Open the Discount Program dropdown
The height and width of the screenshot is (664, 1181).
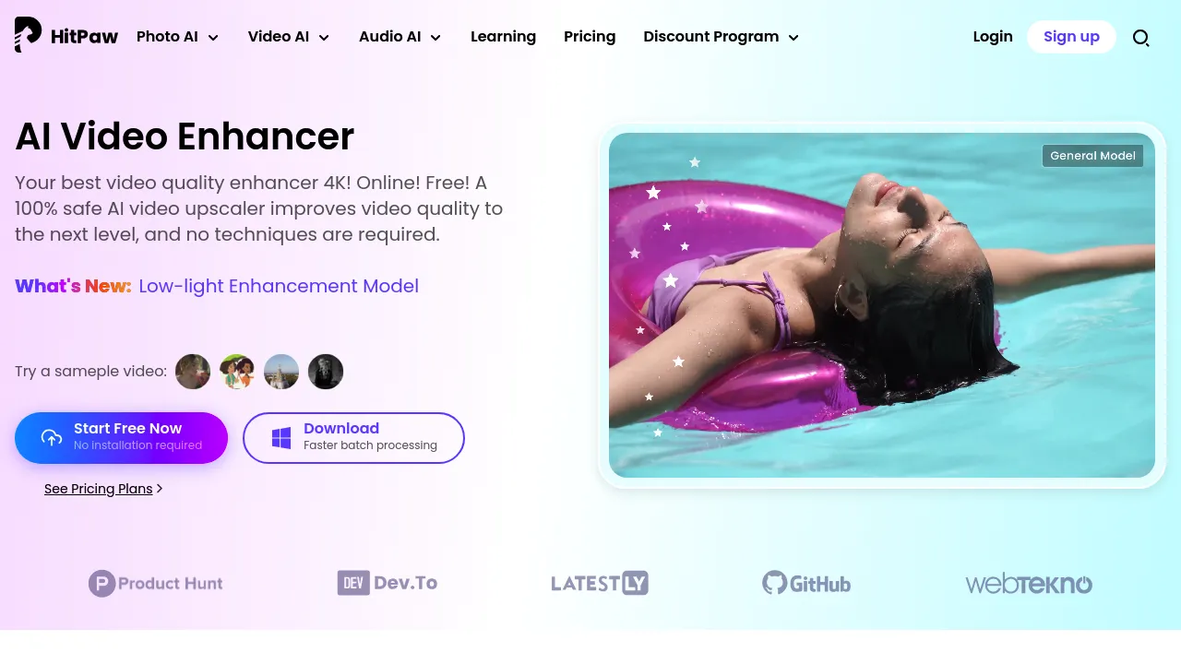click(x=720, y=37)
